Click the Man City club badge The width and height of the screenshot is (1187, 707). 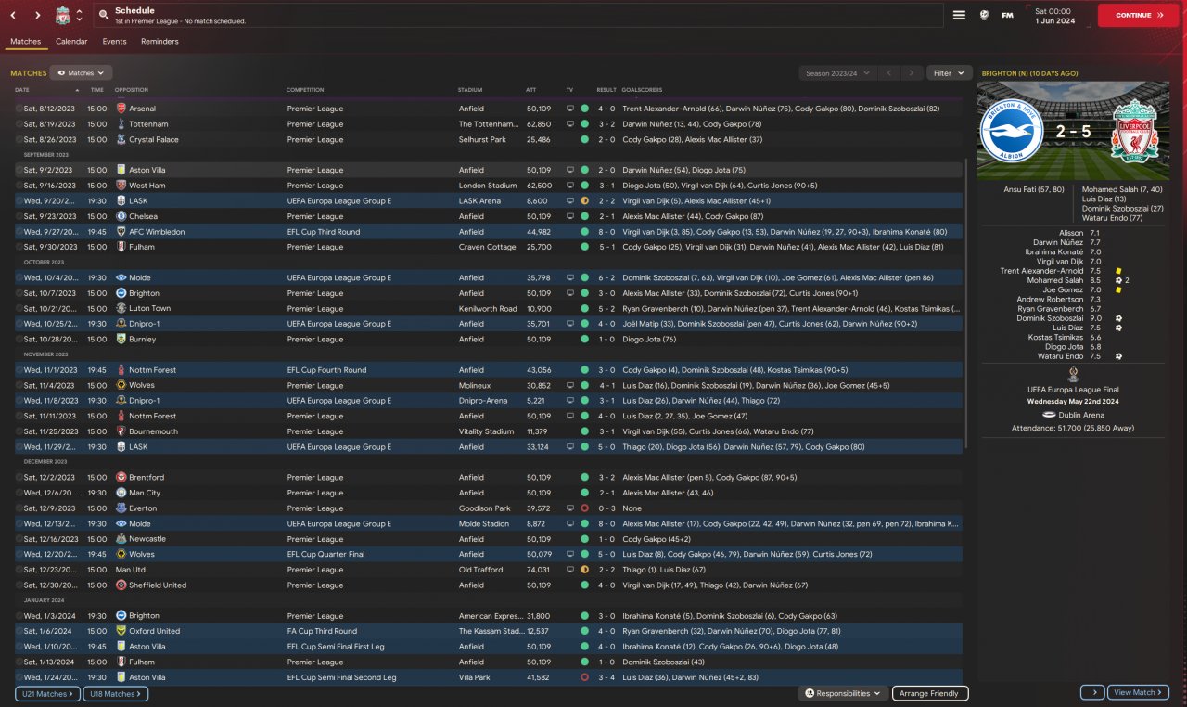coord(121,493)
